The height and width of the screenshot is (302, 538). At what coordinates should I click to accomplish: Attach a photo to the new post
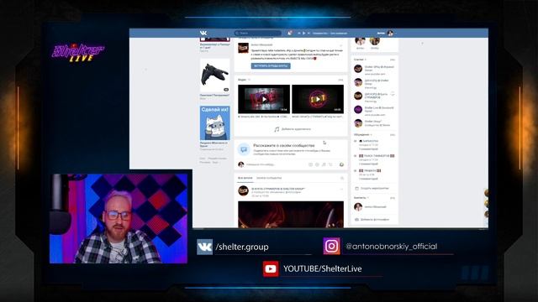tap(310, 164)
